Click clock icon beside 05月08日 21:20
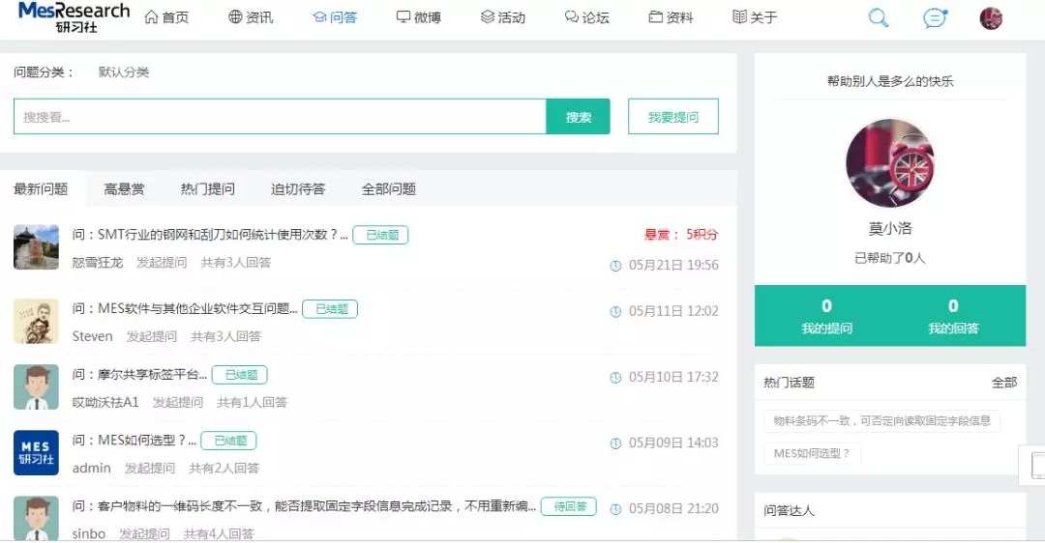The height and width of the screenshot is (543, 1045). click(x=615, y=509)
